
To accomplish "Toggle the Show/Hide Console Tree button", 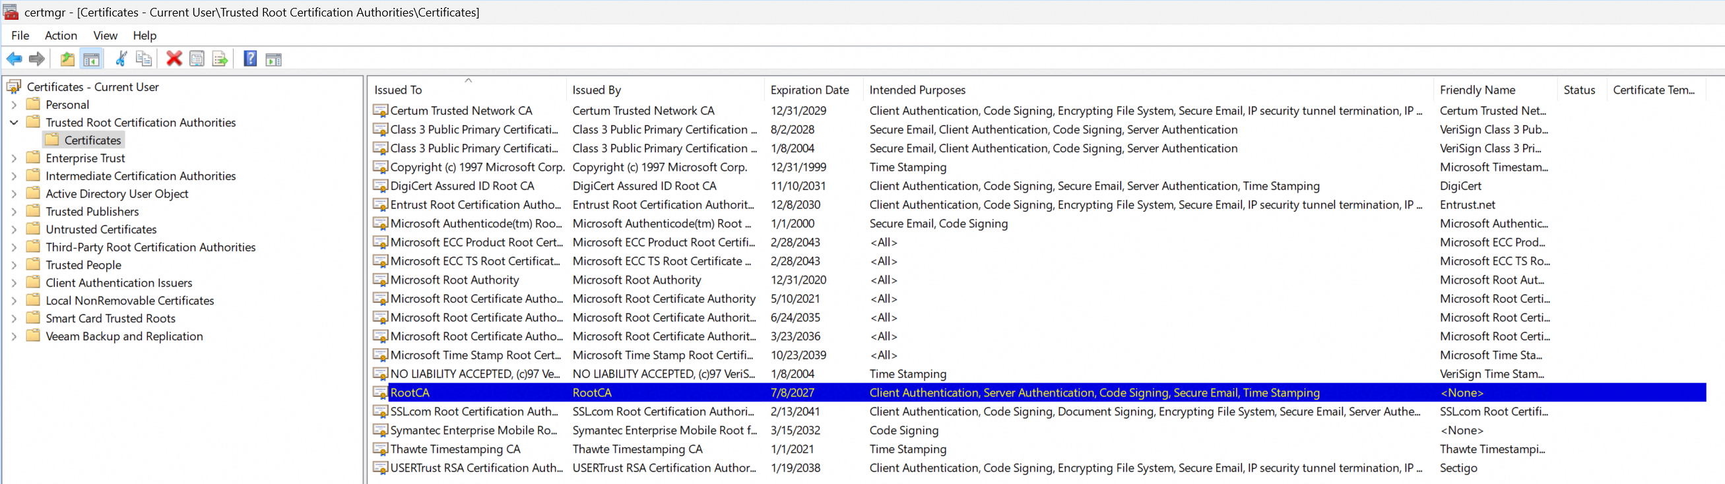I will click(x=91, y=59).
